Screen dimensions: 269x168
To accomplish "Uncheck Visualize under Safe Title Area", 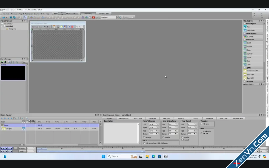I will [144, 137].
